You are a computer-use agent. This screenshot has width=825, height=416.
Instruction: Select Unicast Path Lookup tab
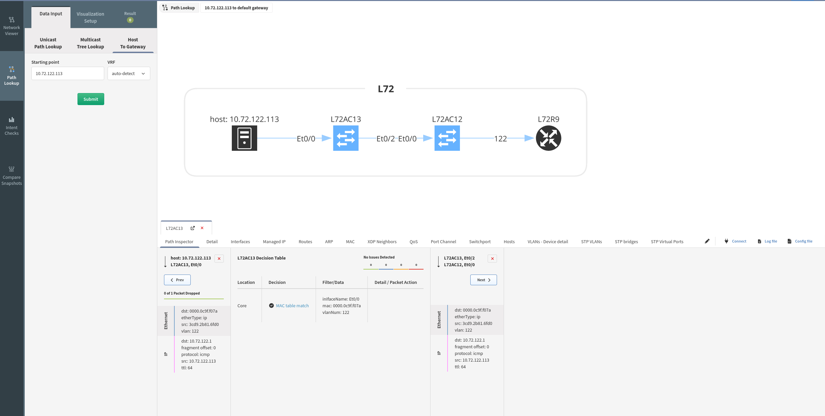(x=48, y=43)
